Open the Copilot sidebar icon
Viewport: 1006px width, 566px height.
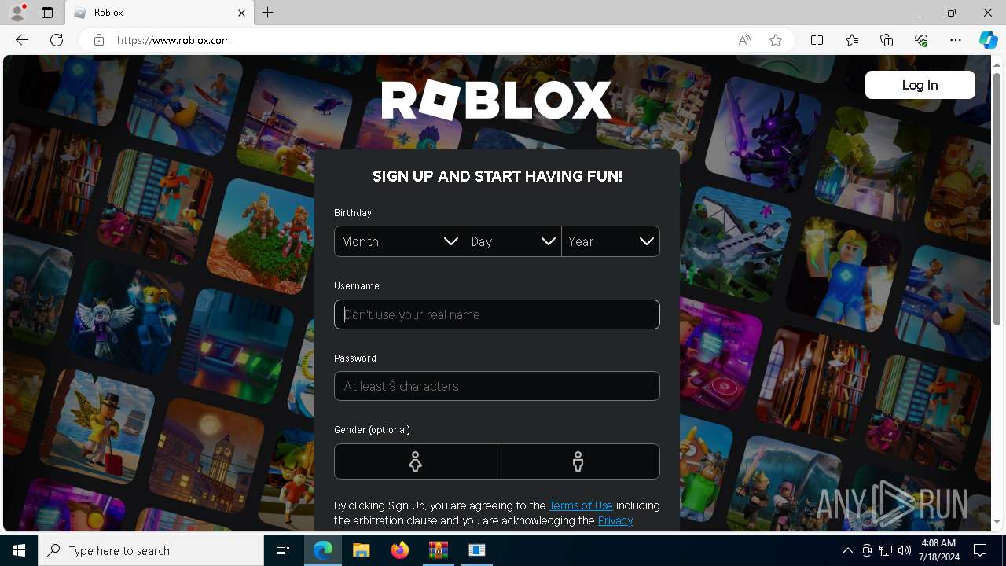tap(988, 40)
